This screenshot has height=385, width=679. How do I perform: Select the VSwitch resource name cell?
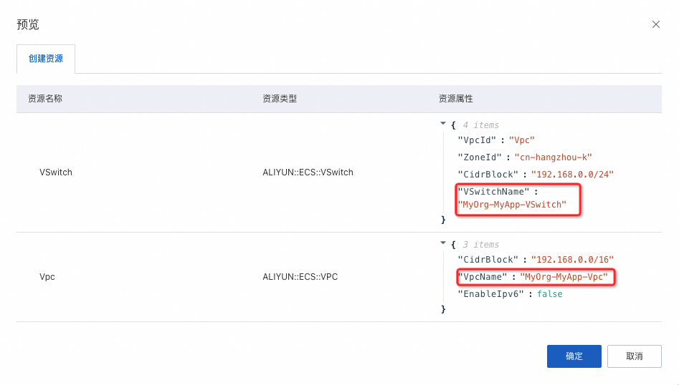point(56,172)
